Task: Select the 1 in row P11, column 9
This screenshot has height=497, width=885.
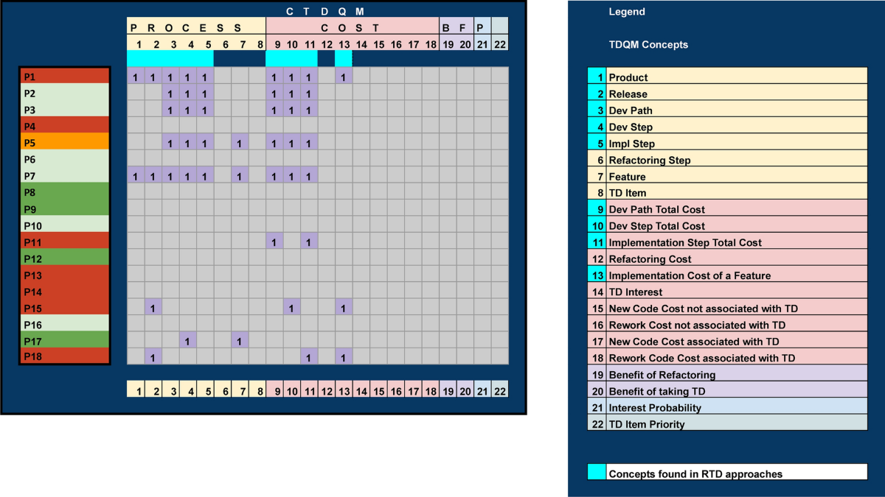Action: click(x=274, y=242)
